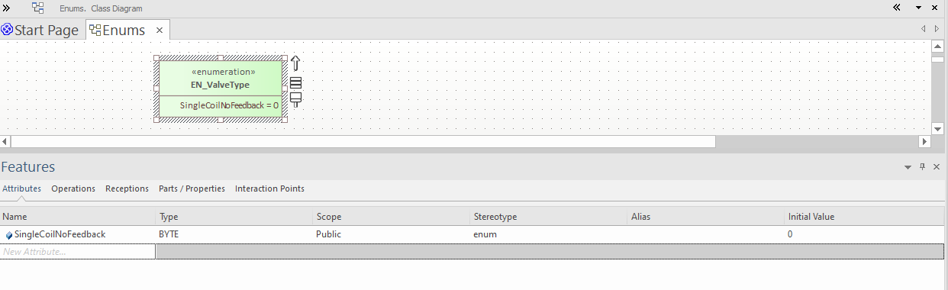Viewport: 948px width, 290px height.
Task: Pin the Features panel
Action: [x=922, y=167]
